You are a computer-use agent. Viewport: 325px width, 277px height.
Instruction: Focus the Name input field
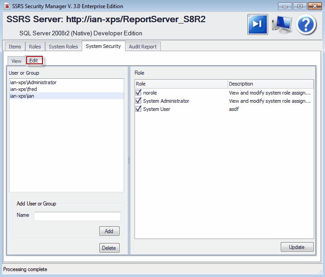[x=77, y=216]
